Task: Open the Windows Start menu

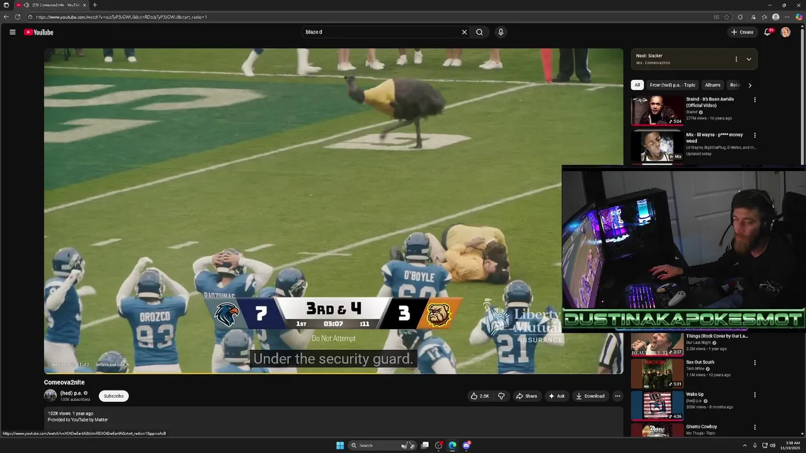Action: pyautogui.click(x=340, y=445)
